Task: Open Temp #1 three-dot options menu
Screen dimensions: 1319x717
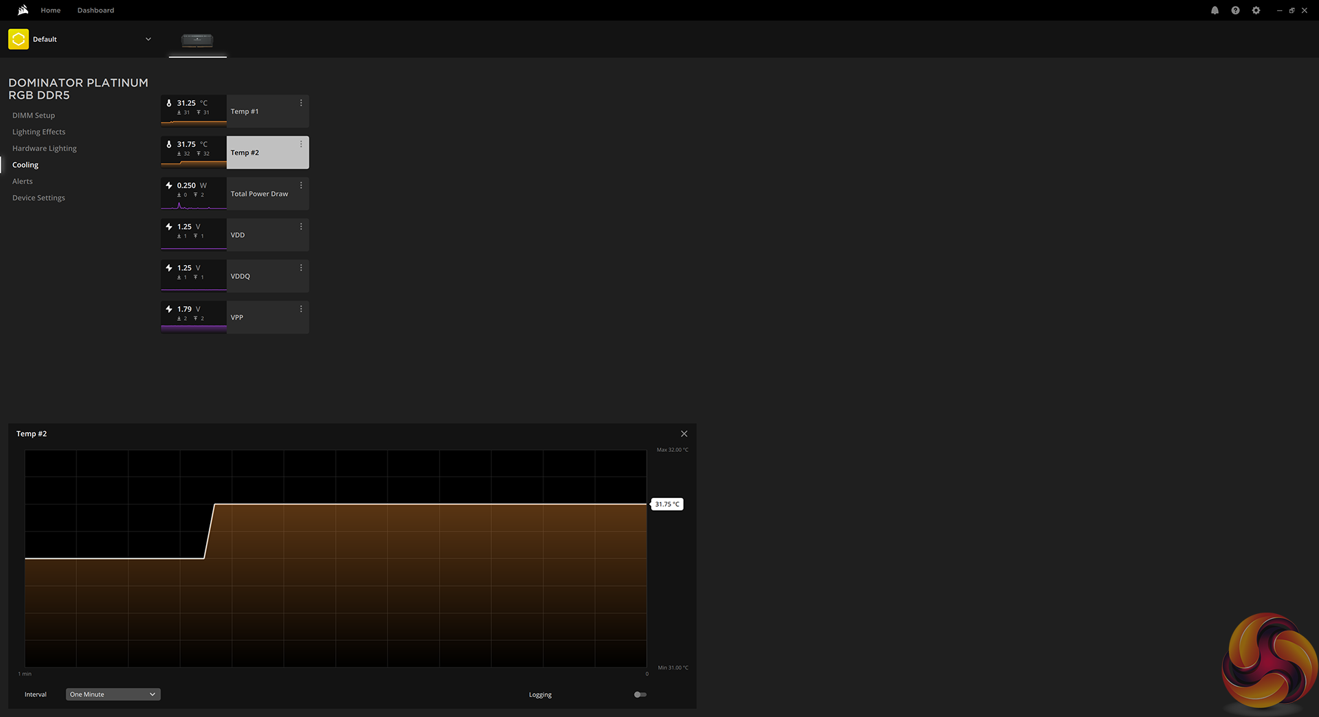Action: click(x=301, y=103)
